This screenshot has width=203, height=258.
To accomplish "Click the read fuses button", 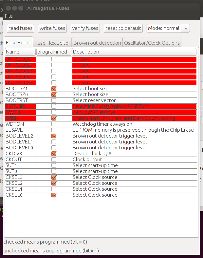I will (20, 28).
